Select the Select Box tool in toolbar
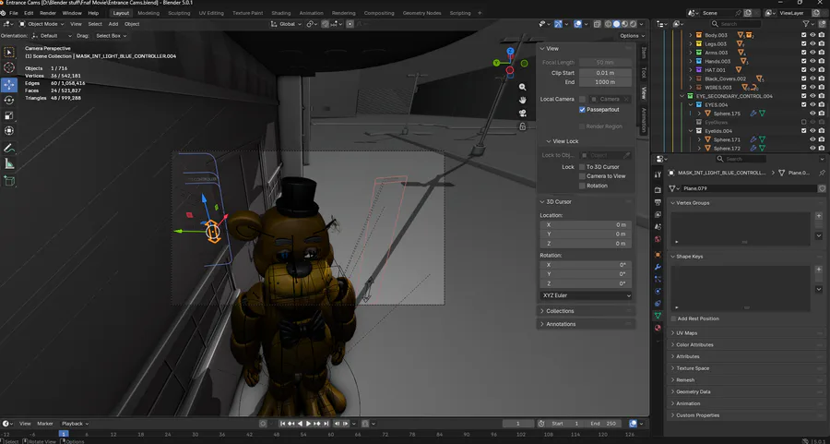The height and width of the screenshot is (444, 830). 9,52
